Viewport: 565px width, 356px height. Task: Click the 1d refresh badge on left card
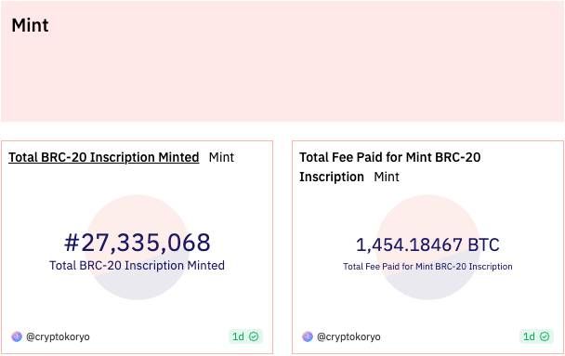click(x=245, y=336)
